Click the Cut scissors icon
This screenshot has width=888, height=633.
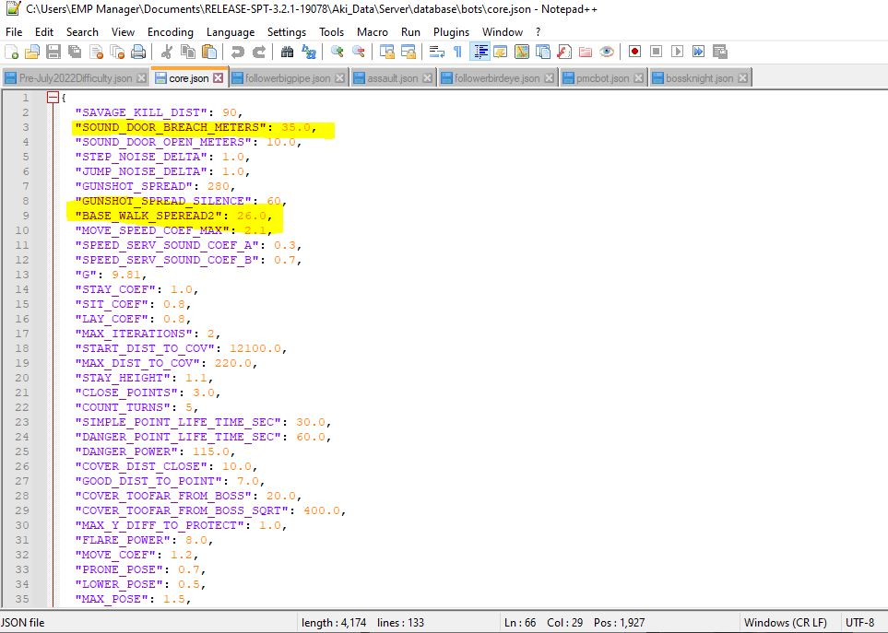pyautogui.click(x=167, y=52)
